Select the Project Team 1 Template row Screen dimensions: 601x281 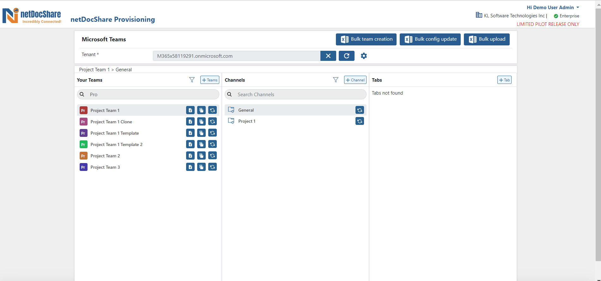point(148,133)
